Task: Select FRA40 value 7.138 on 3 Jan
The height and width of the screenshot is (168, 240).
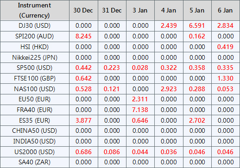Action: point(140,110)
